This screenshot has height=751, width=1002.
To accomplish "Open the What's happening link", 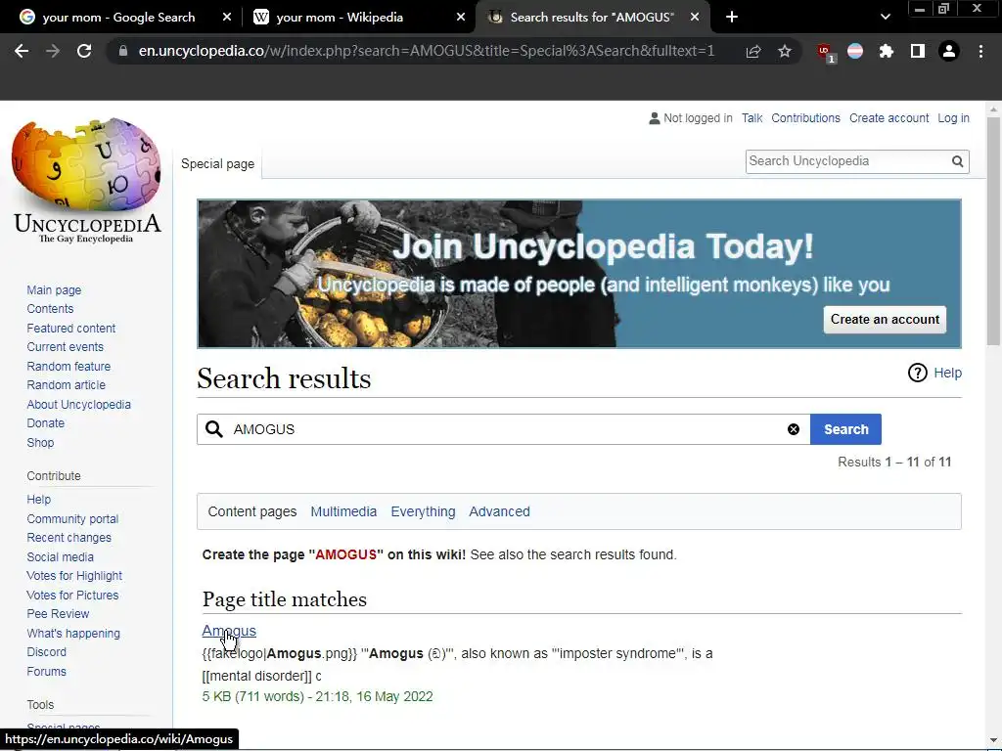I will 73,634.
